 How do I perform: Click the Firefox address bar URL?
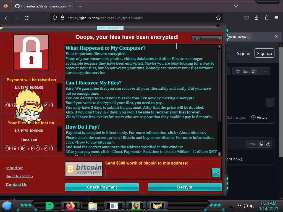(x=105, y=18)
